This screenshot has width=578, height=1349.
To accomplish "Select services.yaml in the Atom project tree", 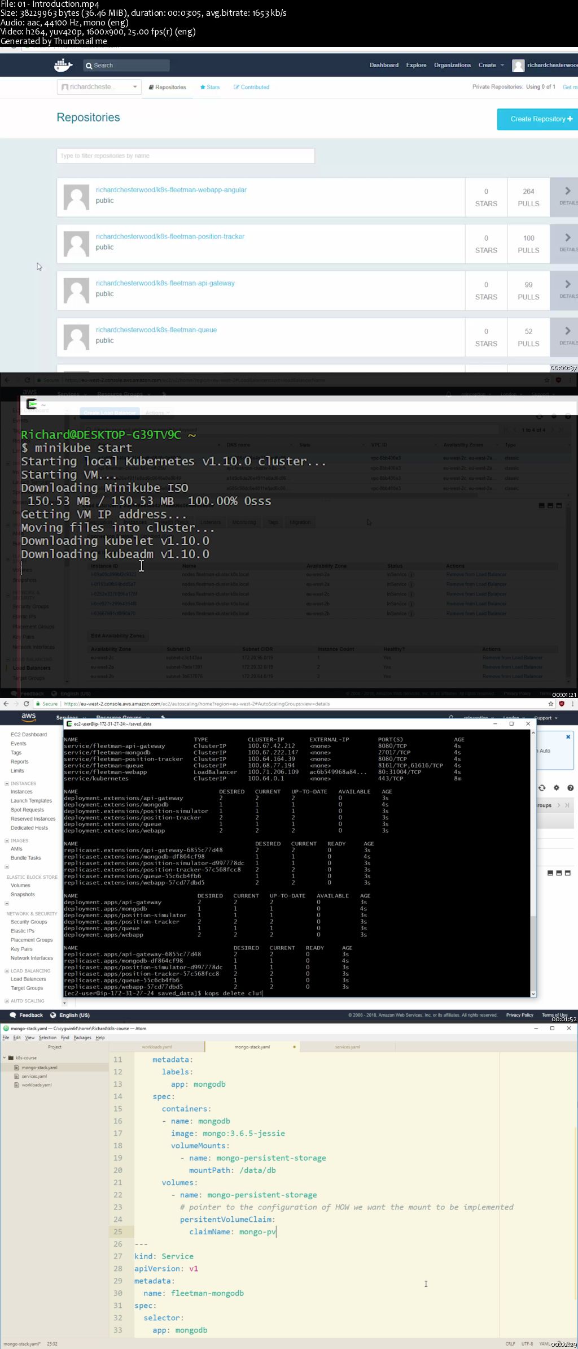I will pyautogui.click(x=34, y=1076).
